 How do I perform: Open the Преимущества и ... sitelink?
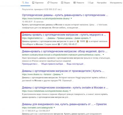click(31, 64)
